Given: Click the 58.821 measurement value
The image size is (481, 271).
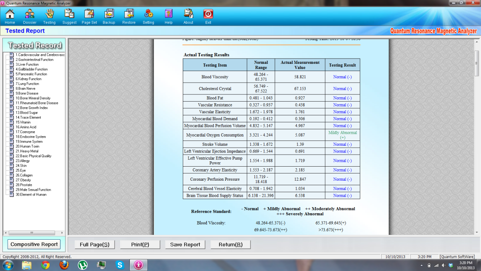Looking at the screenshot, I should (300, 77).
